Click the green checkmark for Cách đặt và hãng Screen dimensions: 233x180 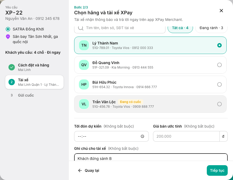(x=12, y=67)
